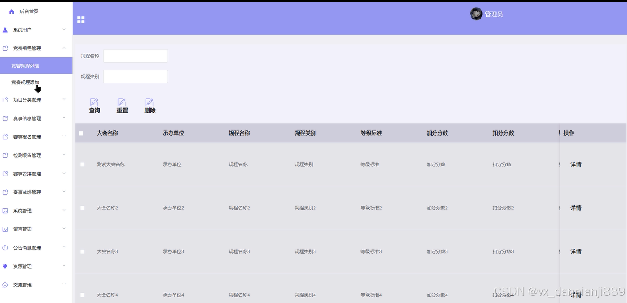
Task: Open the 系统用户 menu label
Action: (x=22, y=30)
